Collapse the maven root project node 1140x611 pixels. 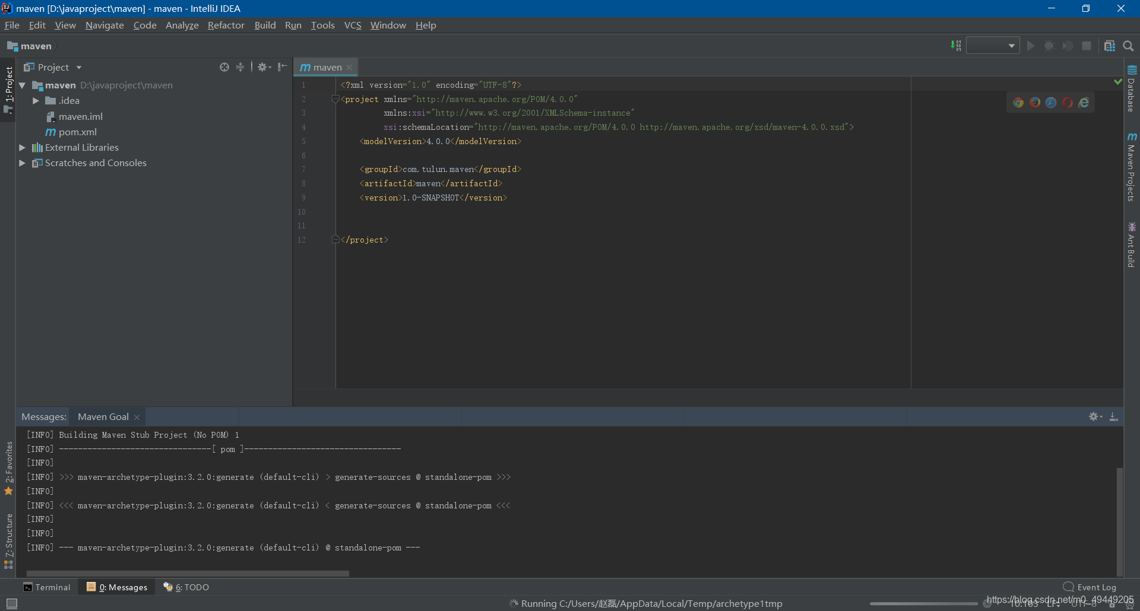[x=23, y=85]
